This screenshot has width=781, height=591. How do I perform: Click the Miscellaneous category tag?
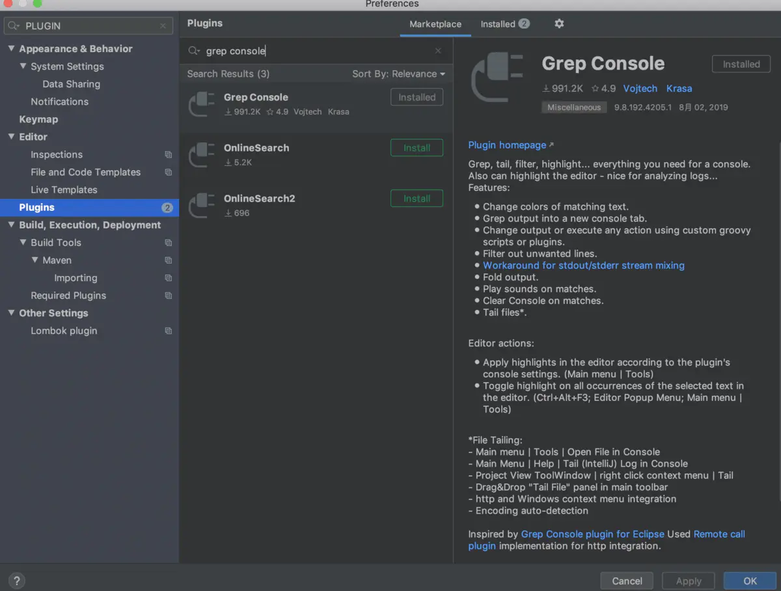tap(574, 107)
